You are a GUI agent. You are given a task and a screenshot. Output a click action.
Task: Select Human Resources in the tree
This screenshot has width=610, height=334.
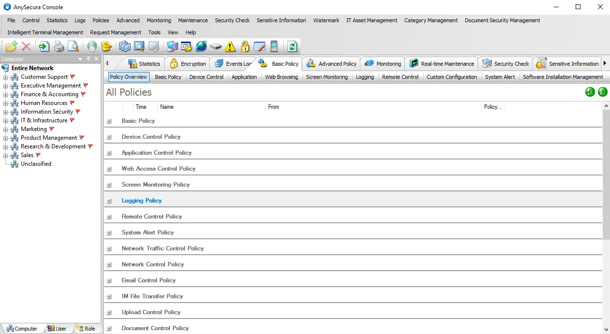(x=44, y=103)
